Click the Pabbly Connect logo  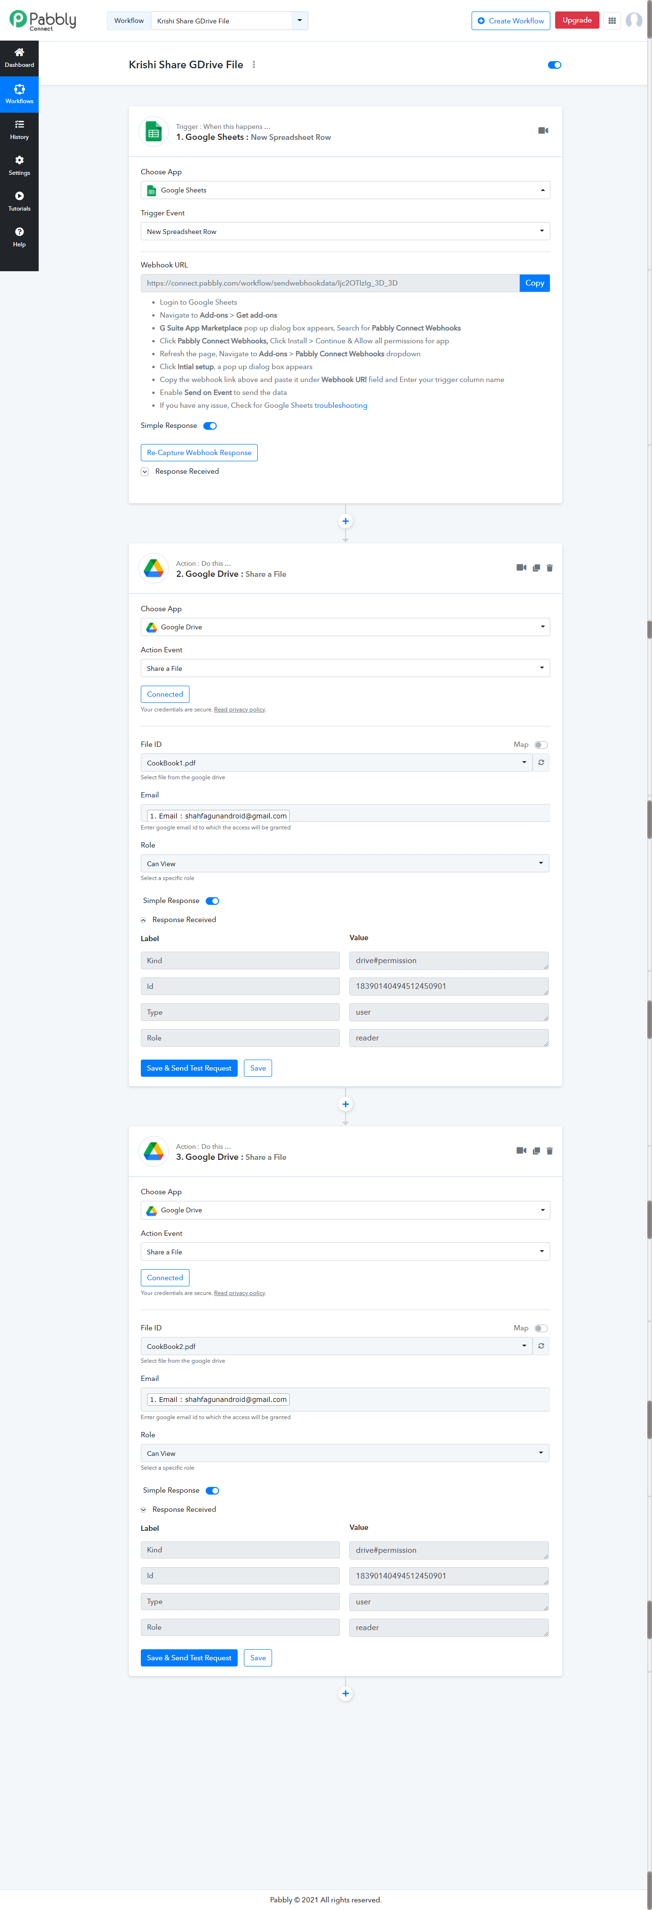coord(42,20)
